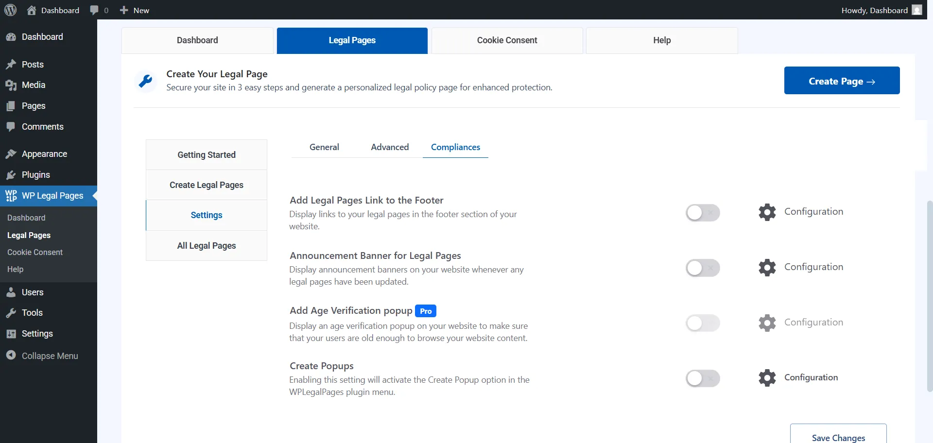Select the Media library icon in the sidebar
The height and width of the screenshot is (443, 933).
pos(11,85)
